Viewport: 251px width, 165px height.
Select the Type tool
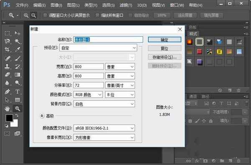click(17, 91)
